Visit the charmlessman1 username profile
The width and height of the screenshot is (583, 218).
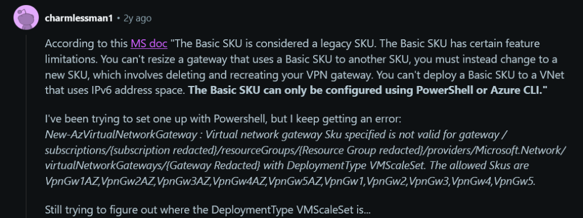(x=79, y=18)
